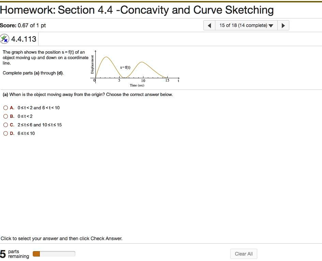
Task: Choose answer option C
Action: coord(6,125)
